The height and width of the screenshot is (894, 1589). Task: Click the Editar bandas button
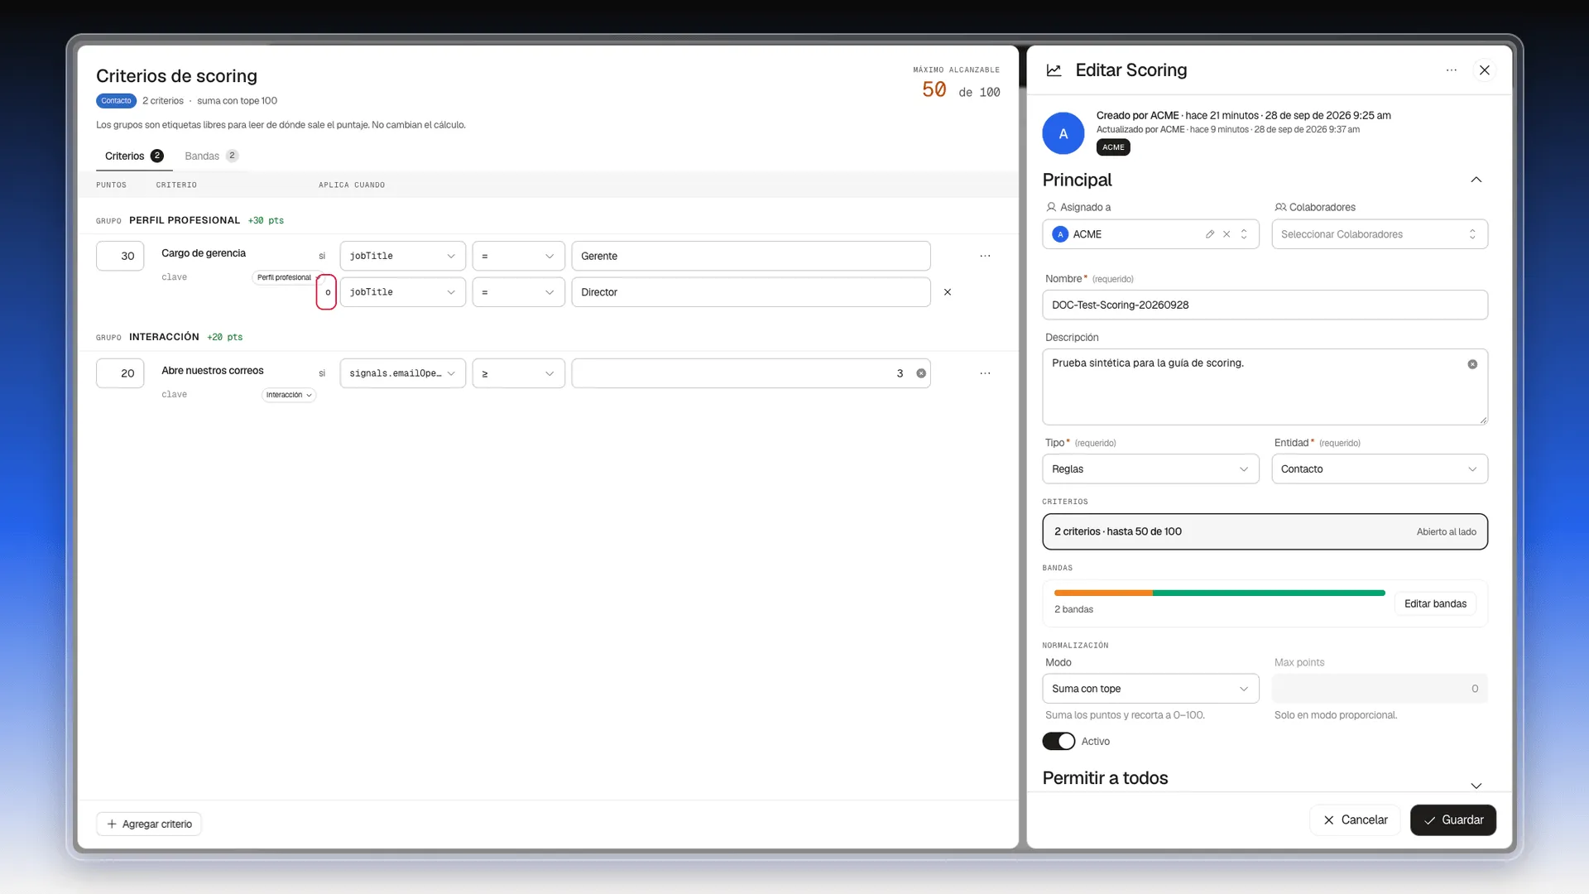click(x=1435, y=603)
